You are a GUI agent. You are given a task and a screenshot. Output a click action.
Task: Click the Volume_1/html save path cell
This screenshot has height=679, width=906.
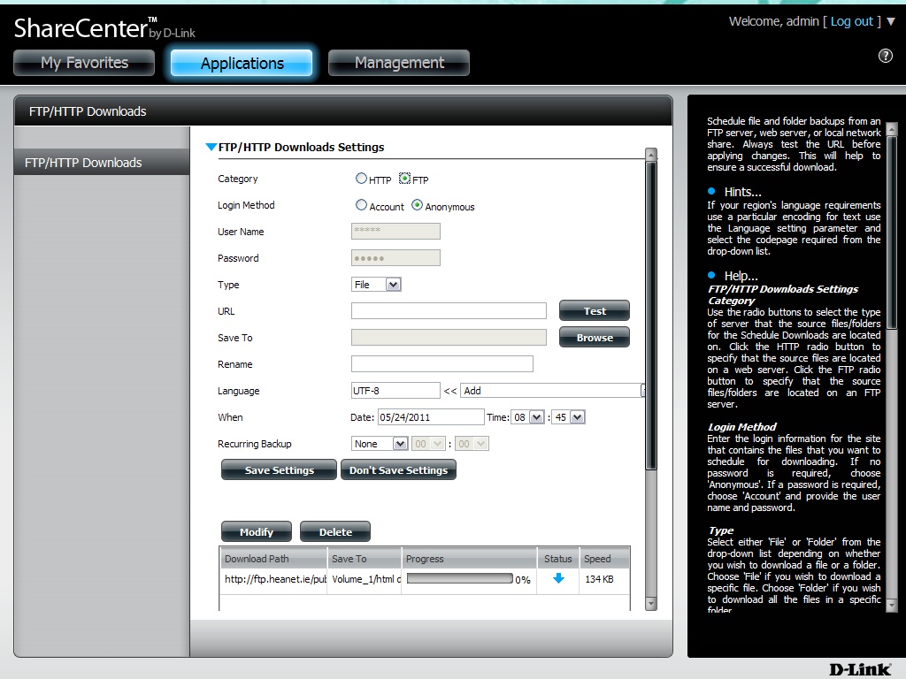tap(366, 578)
